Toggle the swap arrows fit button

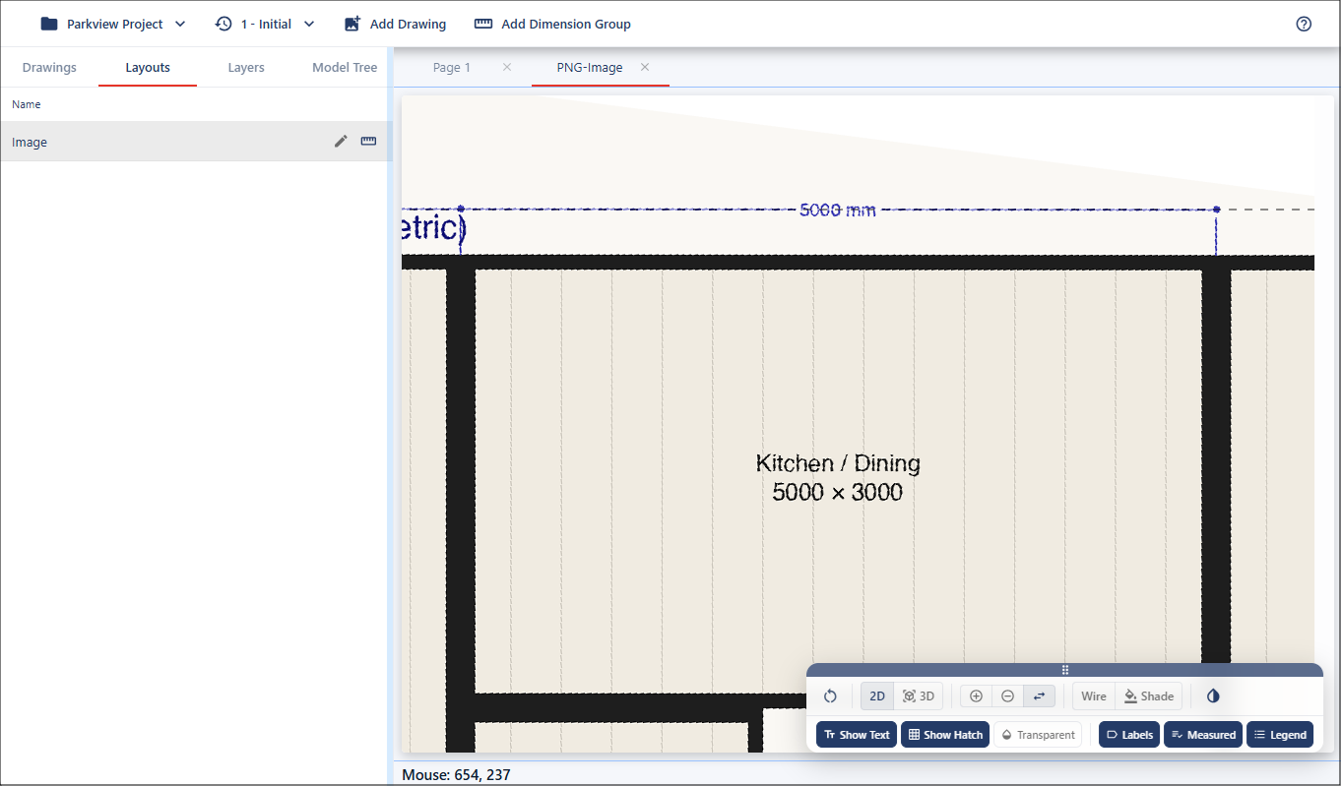[x=1039, y=696]
